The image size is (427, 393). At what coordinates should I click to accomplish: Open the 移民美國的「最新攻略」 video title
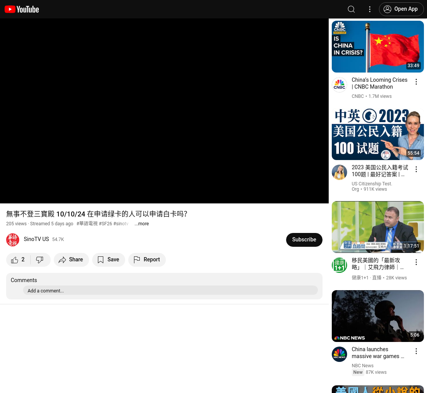click(377, 264)
